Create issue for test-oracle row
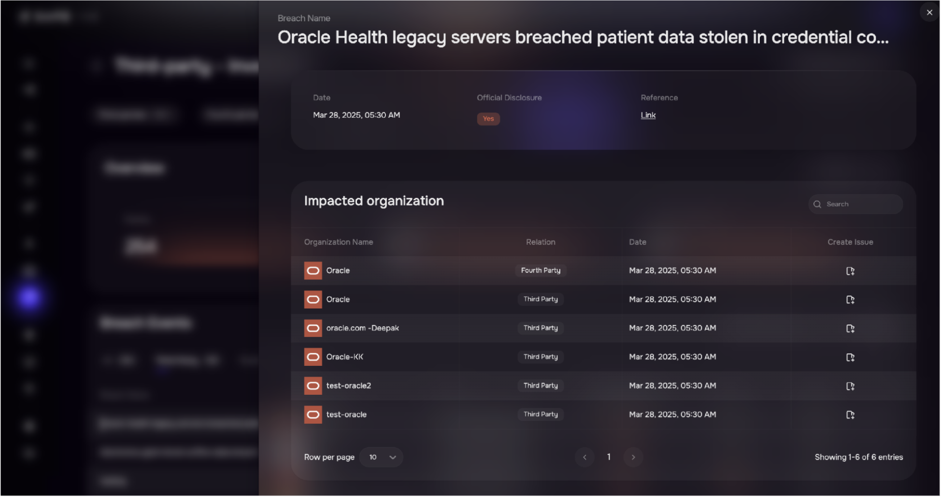The image size is (941, 499). 850,415
